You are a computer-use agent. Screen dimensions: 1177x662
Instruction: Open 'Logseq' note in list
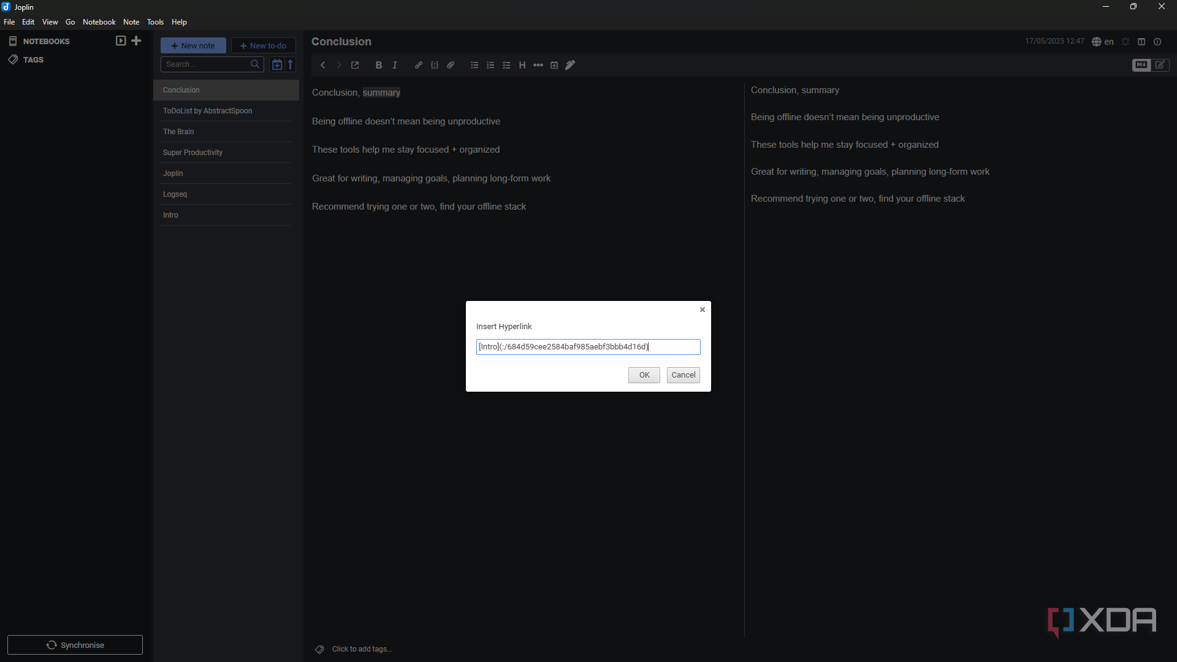[226, 194]
